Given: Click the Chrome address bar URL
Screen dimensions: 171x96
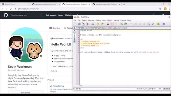Looking at the screenshot, I should pyautogui.click(x=28, y=9).
